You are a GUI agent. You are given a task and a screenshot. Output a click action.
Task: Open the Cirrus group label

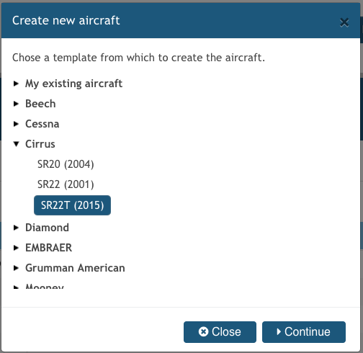(x=40, y=144)
